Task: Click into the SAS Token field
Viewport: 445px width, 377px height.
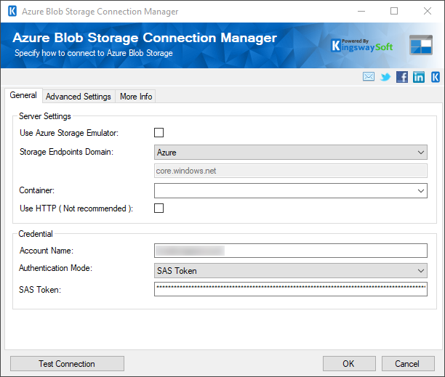Action: [291, 289]
